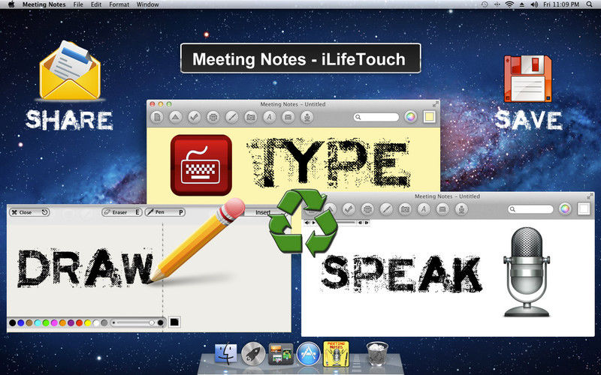The image size is (601, 375).
Task: Select the Eraser tool button
Action: [x=122, y=212]
